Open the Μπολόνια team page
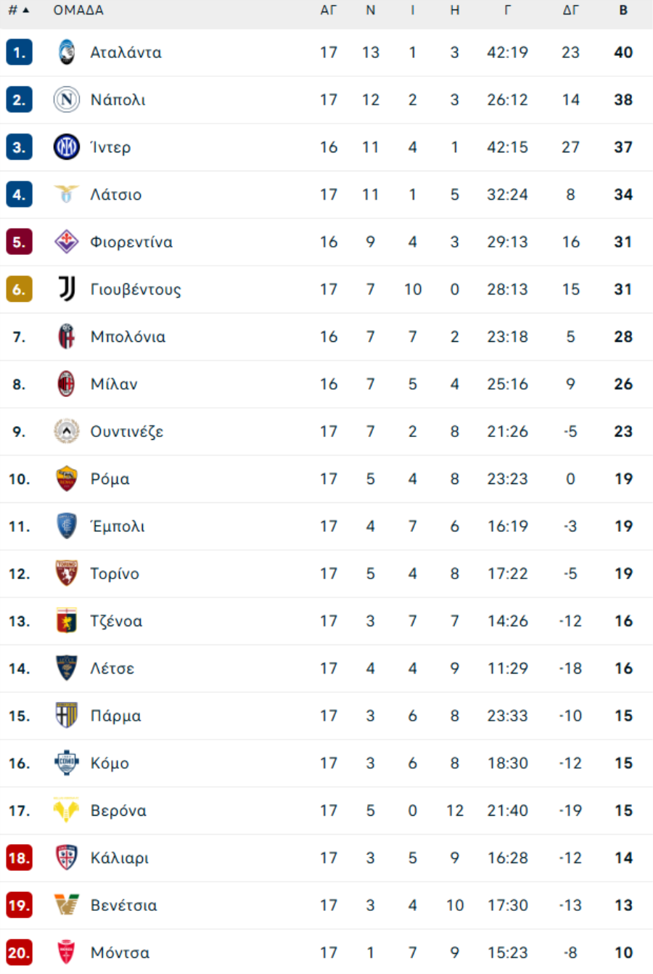This screenshot has height=974, width=653. tap(128, 337)
